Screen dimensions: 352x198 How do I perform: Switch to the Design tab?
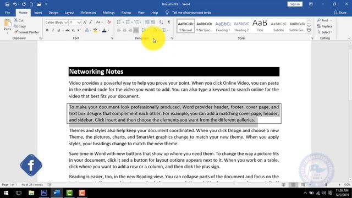click(x=53, y=13)
